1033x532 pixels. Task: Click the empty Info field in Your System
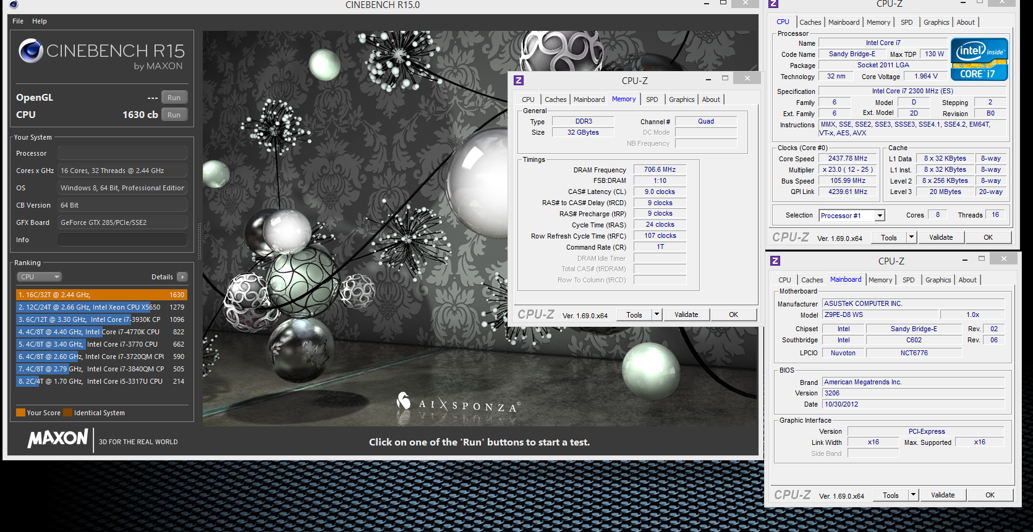[x=122, y=240]
